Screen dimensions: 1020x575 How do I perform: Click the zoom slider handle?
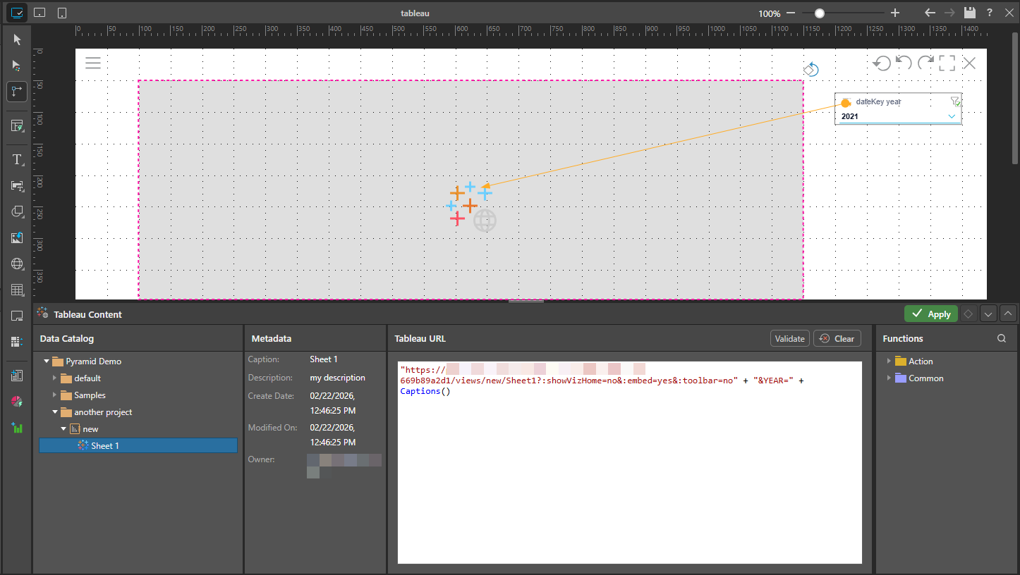click(x=819, y=13)
